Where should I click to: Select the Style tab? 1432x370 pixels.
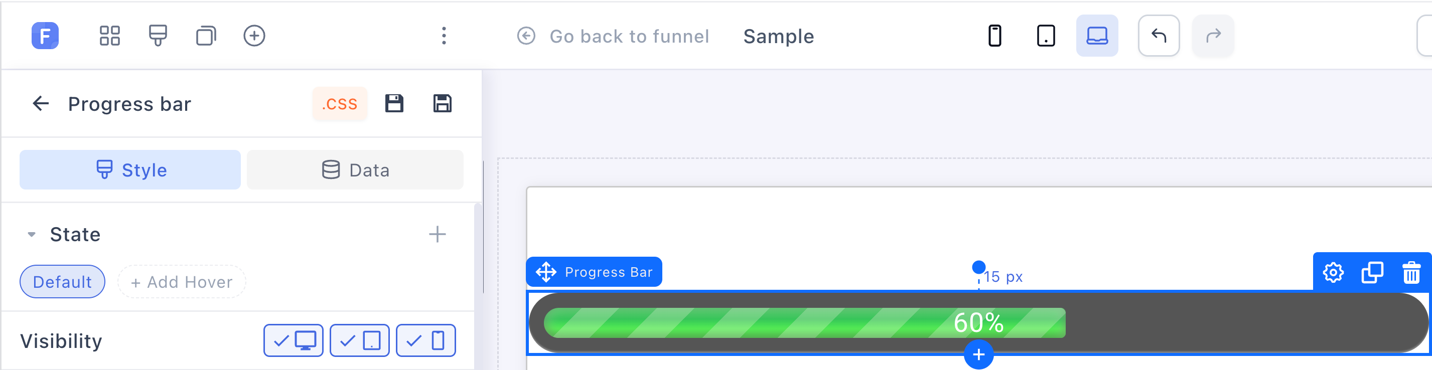[130, 170]
